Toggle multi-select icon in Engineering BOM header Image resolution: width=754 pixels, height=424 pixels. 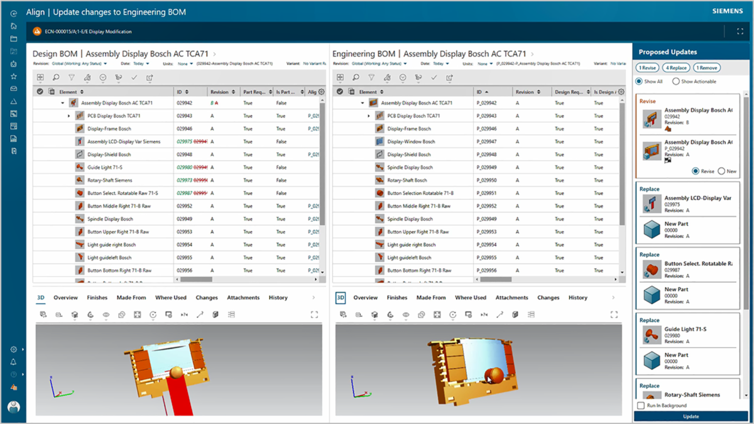[x=351, y=92]
